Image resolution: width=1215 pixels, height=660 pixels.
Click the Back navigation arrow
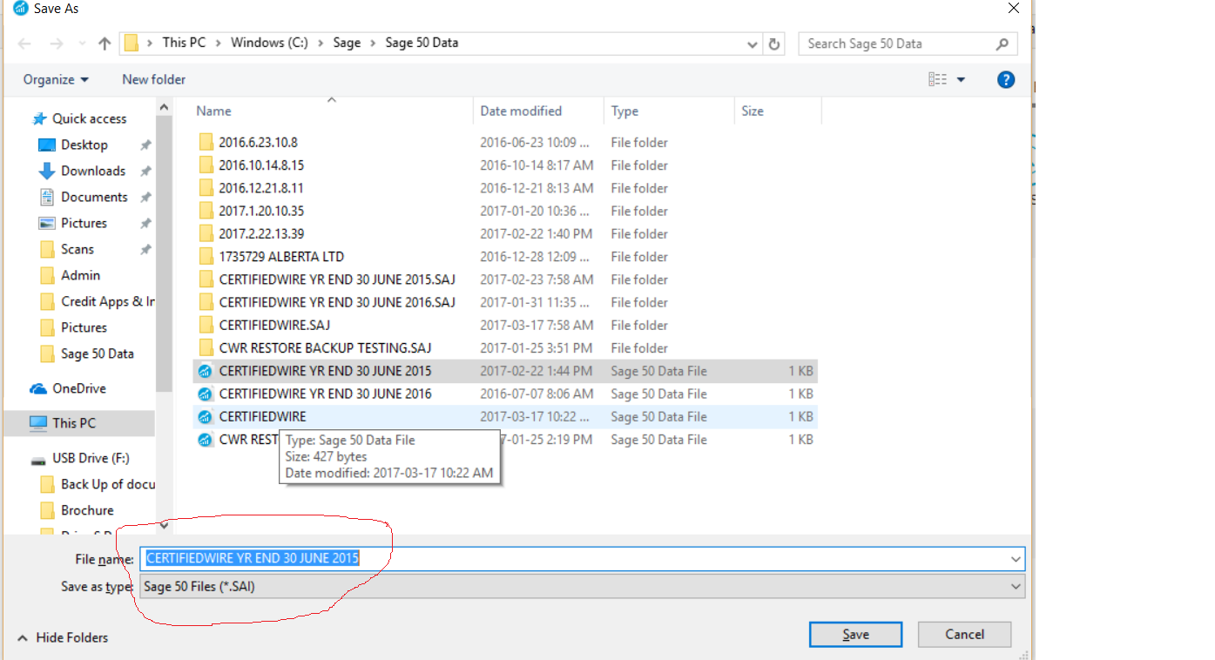[x=24, y=44]
